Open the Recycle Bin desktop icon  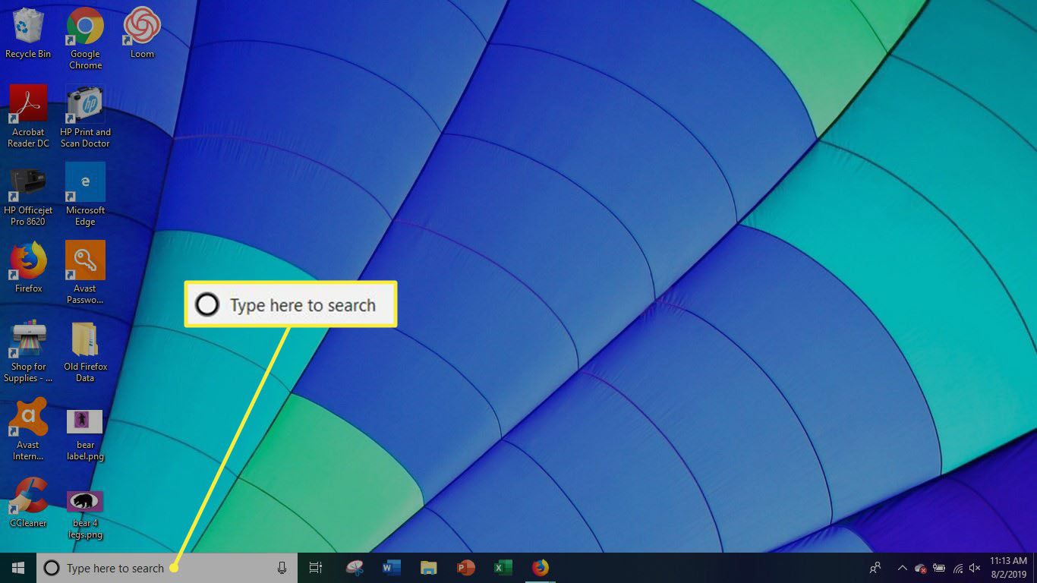coord(28,33)
